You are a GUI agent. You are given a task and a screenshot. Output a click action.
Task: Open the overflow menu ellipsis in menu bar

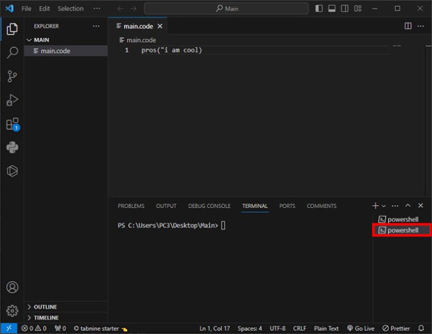coord(96,9)
